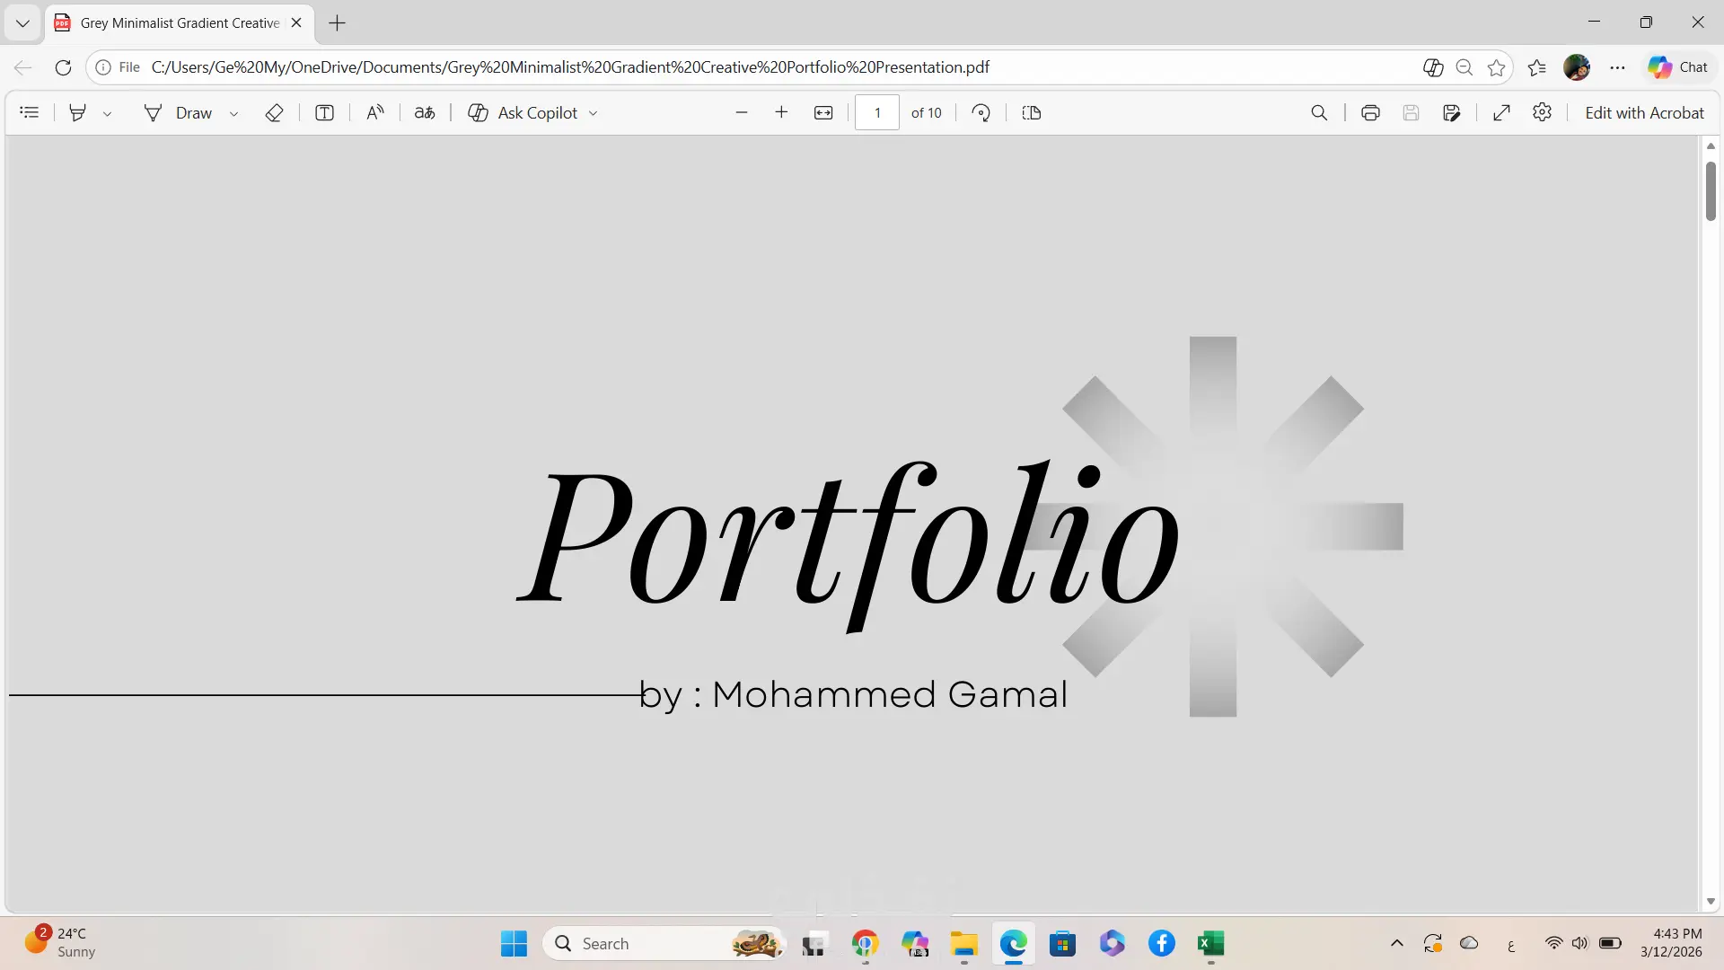Activate Read aloud icon

[375, 113]
